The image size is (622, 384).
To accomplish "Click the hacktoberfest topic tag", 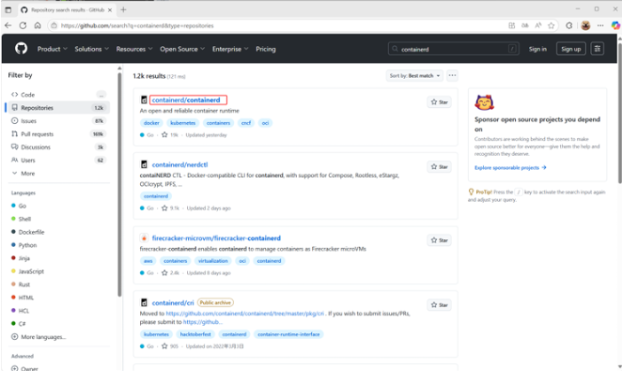I will [195, 334].
